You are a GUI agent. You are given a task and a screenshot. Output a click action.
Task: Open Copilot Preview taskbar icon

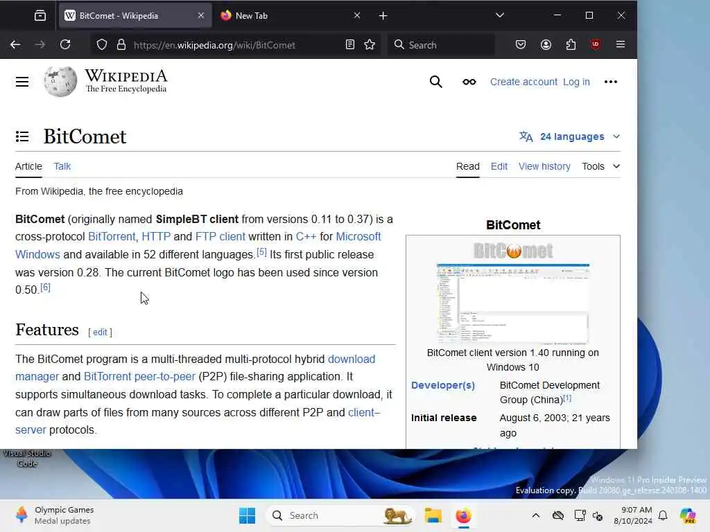pos(688,515)
